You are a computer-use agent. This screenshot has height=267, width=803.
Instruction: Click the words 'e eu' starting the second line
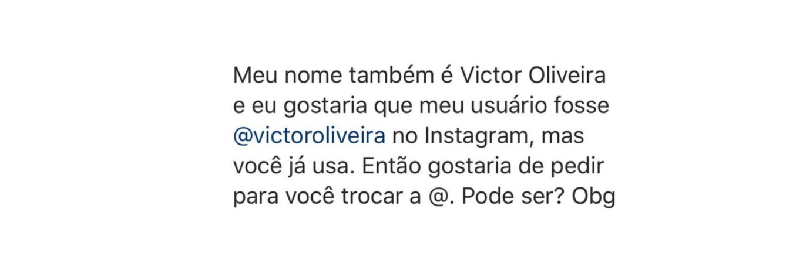pos(255,107)
